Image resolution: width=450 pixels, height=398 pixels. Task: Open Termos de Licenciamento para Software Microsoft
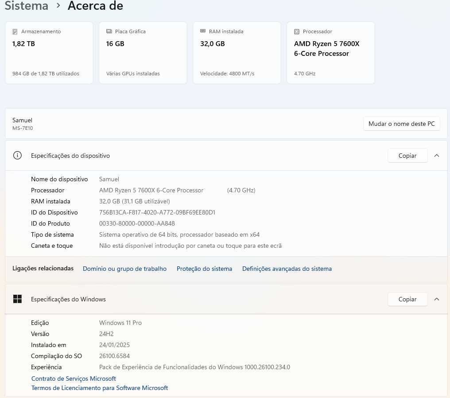[x=100, y=388]
